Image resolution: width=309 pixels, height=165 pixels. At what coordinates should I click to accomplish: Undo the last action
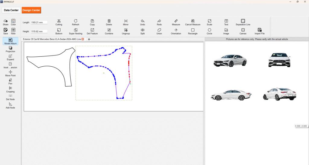tap(142, 21)
